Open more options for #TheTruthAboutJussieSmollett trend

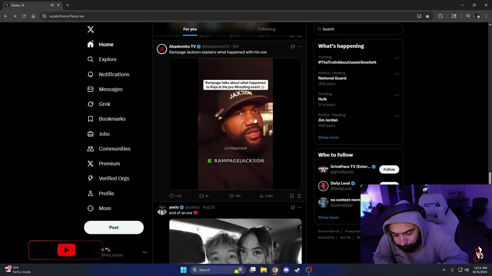pyautogui.click(x=397, y=58)
